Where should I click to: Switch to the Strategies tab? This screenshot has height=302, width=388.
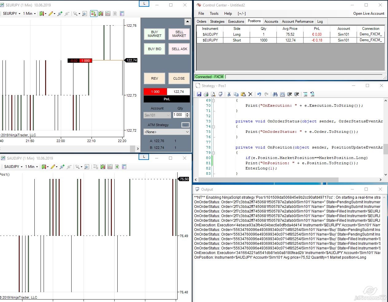pos(217,22)
